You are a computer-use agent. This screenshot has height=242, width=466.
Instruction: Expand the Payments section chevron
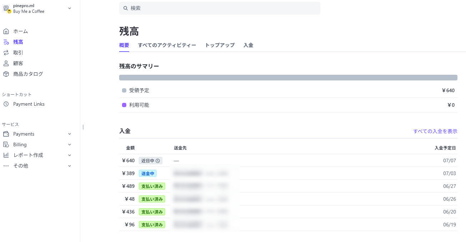[x=70, y=134]
